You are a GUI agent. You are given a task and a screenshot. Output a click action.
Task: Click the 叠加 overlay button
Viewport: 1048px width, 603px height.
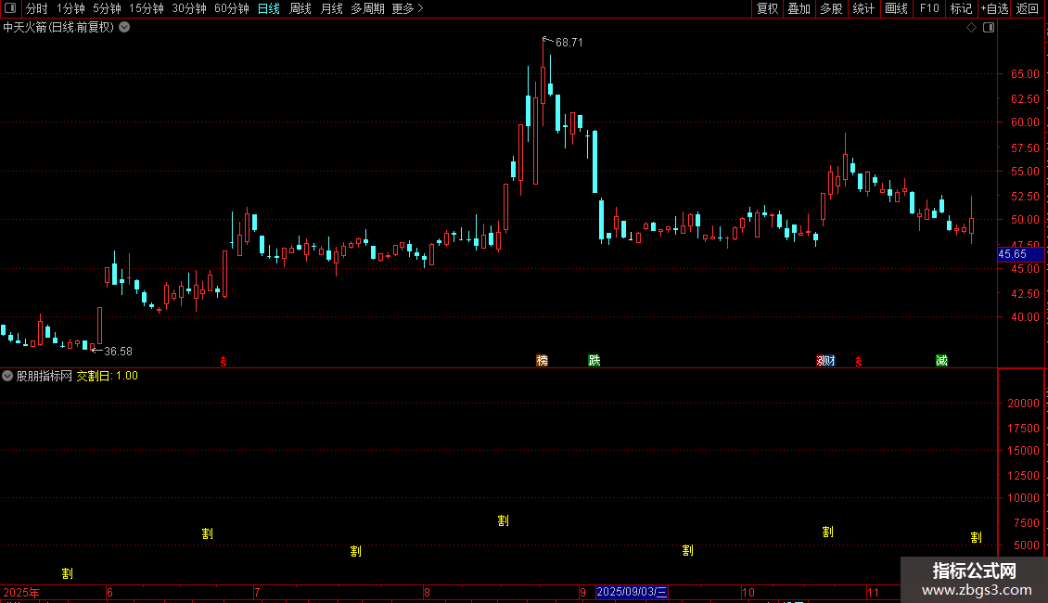[799, 8]
